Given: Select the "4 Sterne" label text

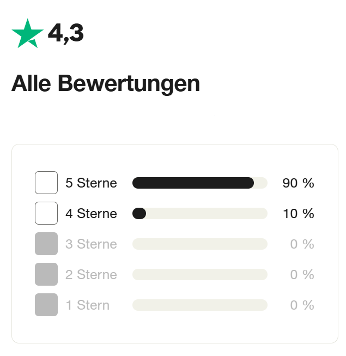Looking at the screenshot, I should tap(91, 214).
